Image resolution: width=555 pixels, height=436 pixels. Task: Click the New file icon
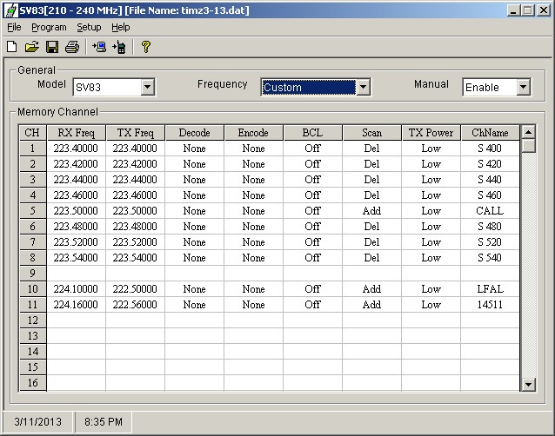coord(12,47)
